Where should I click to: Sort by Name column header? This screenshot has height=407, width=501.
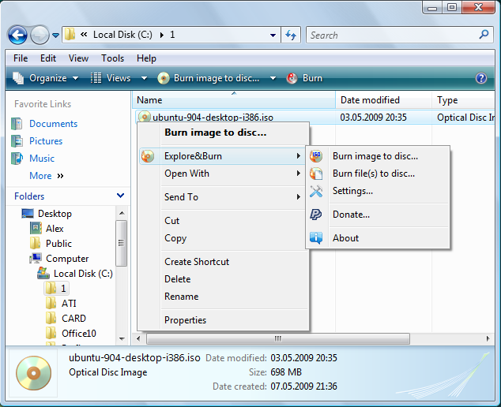234,100
